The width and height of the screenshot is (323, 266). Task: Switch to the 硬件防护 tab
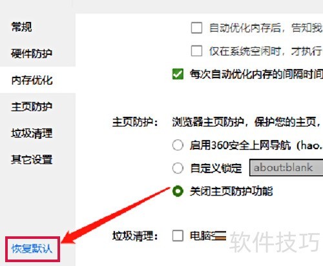tap(32, 54)
